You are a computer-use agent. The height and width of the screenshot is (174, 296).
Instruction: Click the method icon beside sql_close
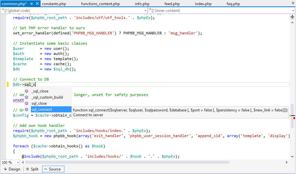coord(27,103)
